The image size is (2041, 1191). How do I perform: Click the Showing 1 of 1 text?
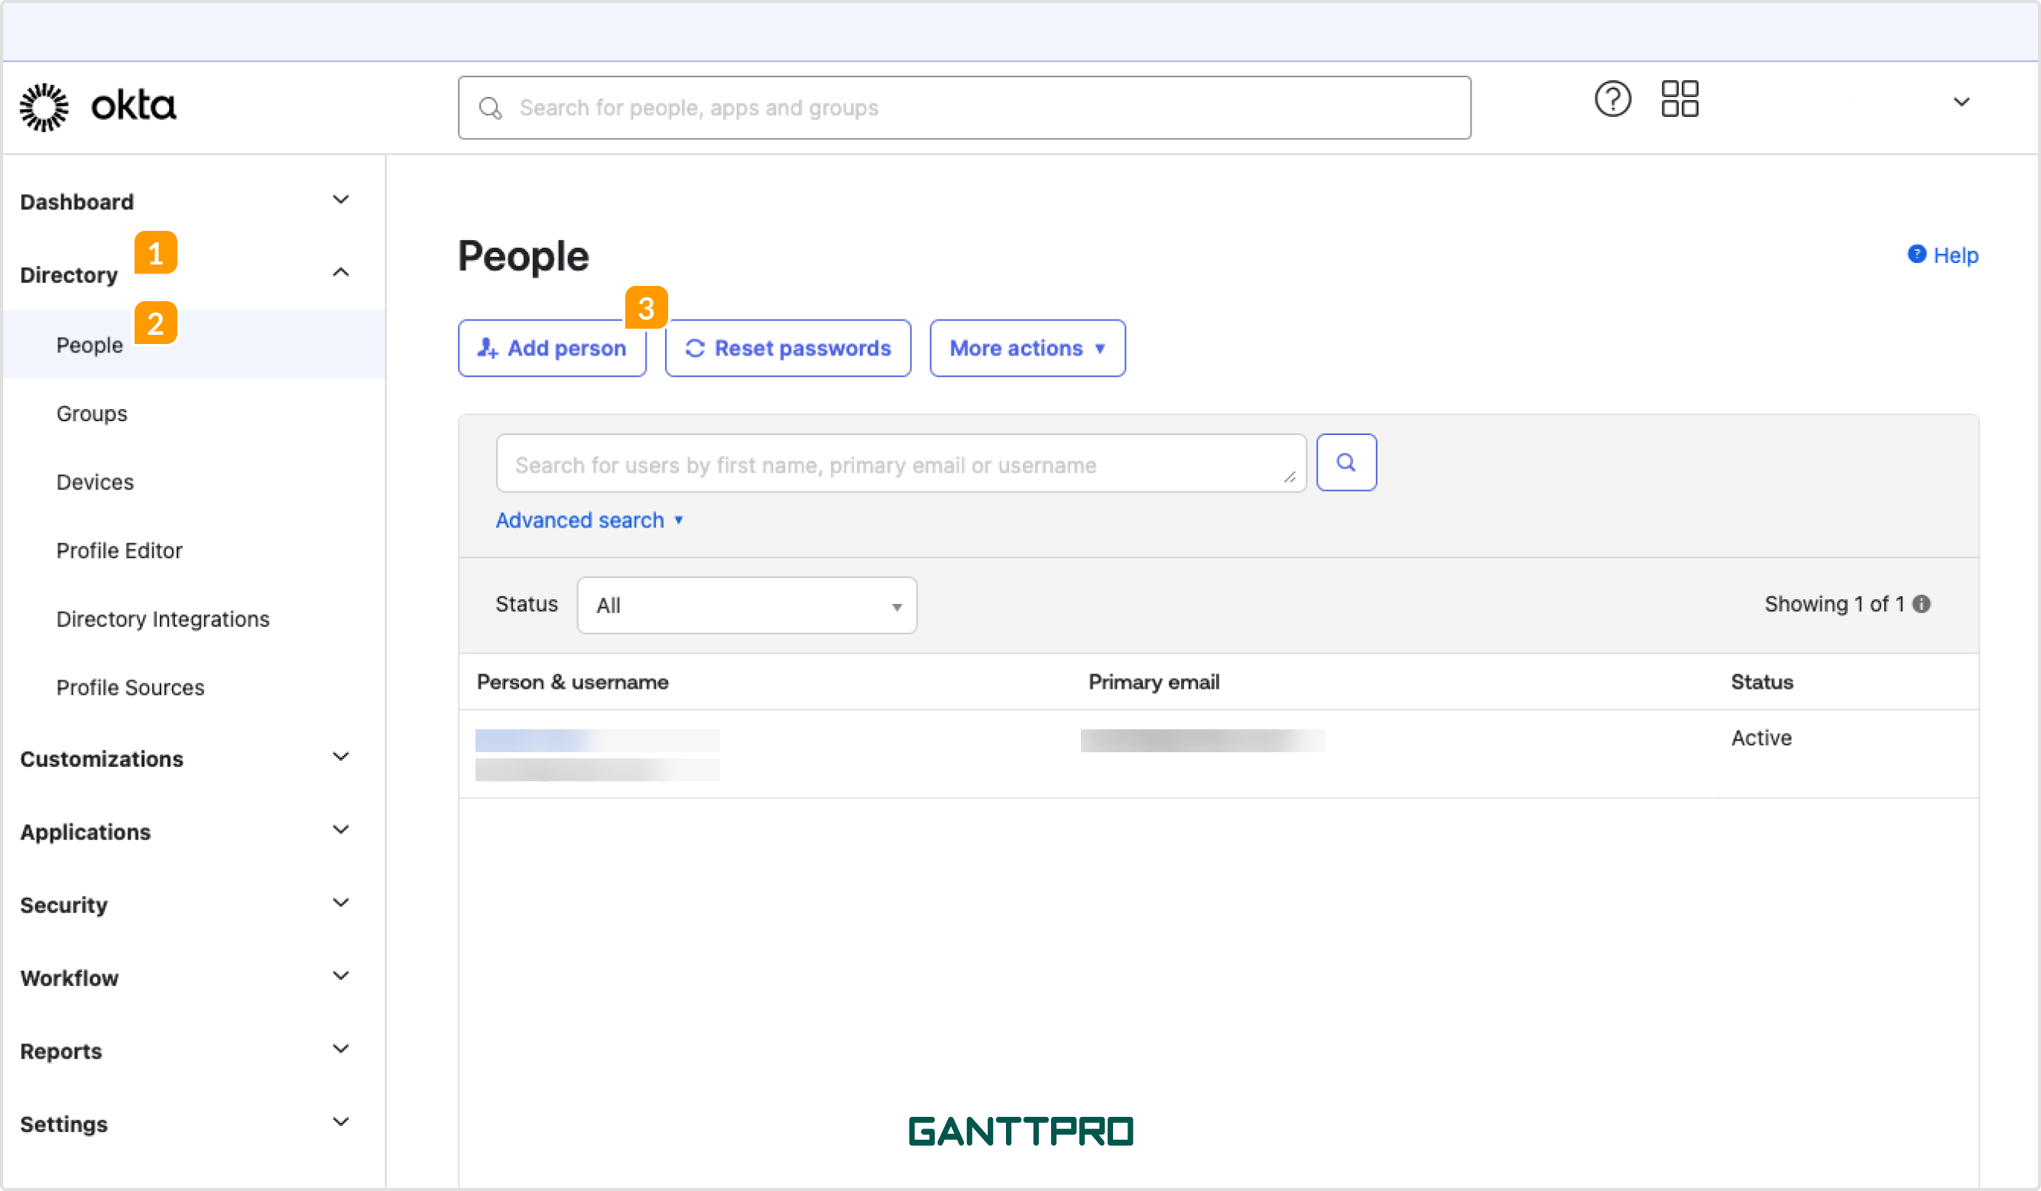[x=1834, y=604]
